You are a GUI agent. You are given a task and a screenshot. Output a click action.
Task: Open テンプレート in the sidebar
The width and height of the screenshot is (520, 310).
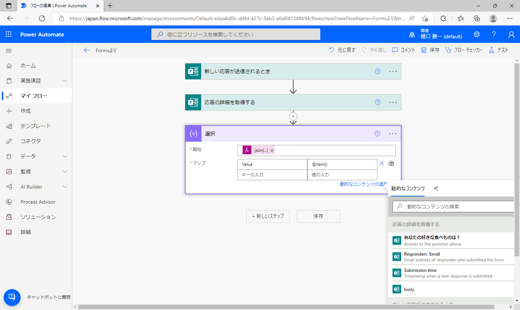pyautogui.click(x=36, y=126)
